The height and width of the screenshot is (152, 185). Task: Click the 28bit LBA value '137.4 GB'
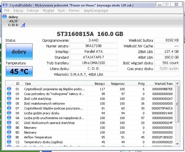click(x=167, y=52)
